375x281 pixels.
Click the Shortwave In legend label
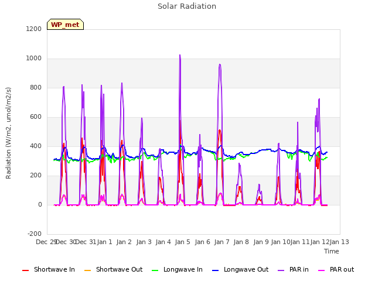54,269
